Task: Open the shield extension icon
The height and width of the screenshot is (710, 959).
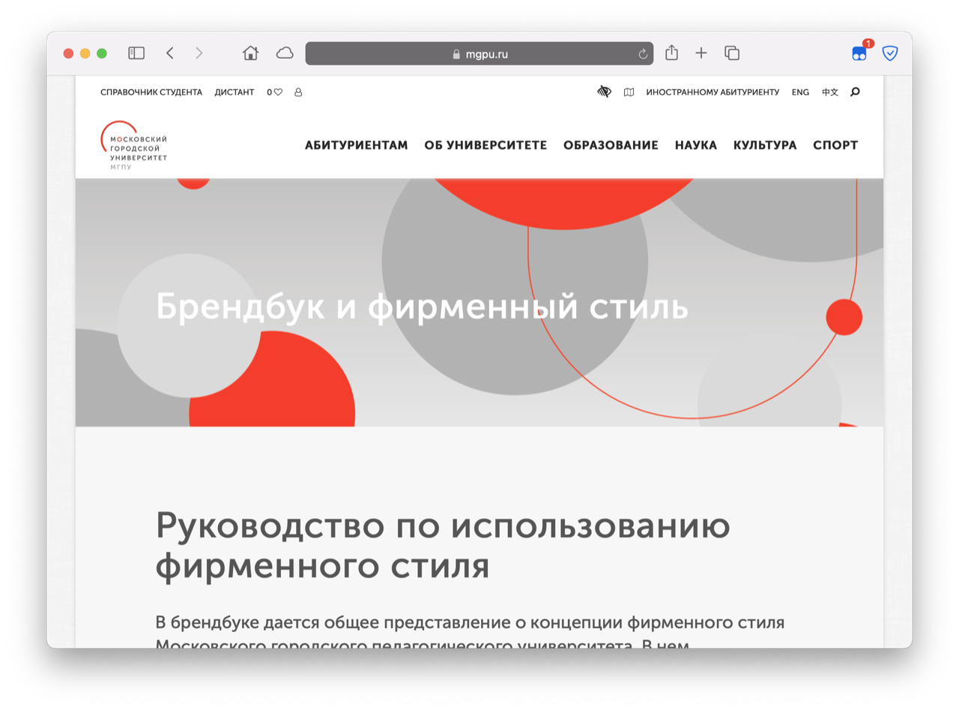Action: 890,53
